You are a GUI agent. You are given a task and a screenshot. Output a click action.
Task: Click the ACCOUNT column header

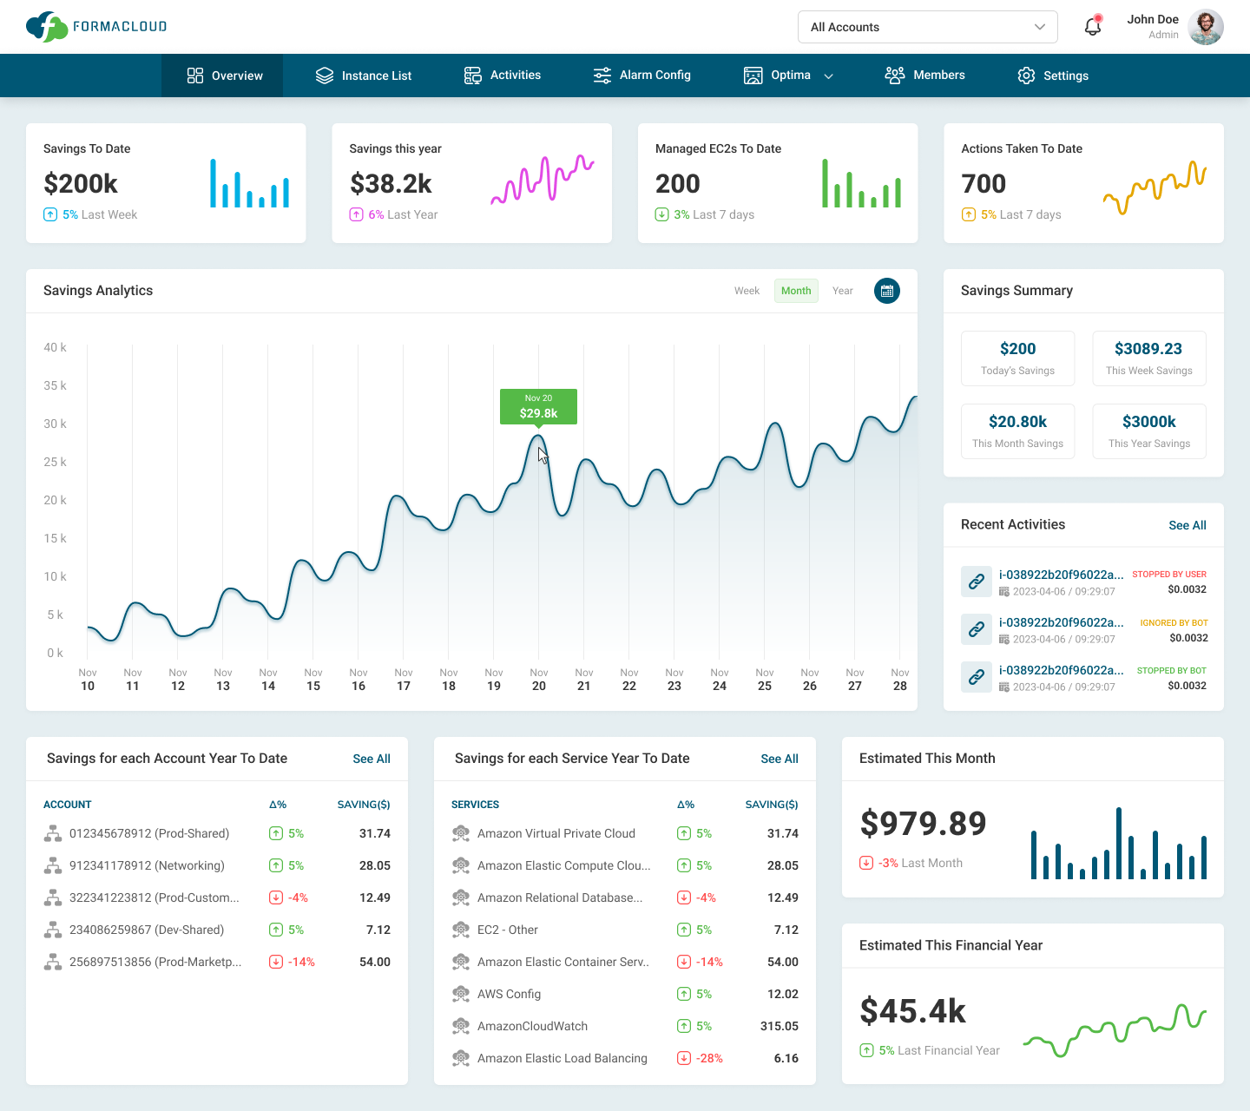(x=68, y=805)
